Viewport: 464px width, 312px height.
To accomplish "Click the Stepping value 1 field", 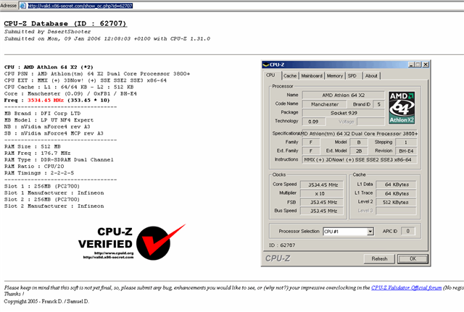I will click(x=406, y=142).
